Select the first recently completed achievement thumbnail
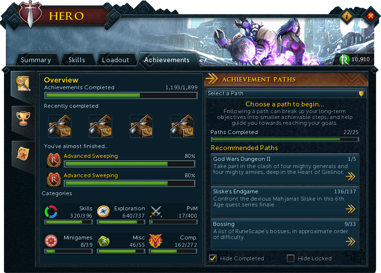 tap(60, 126)
